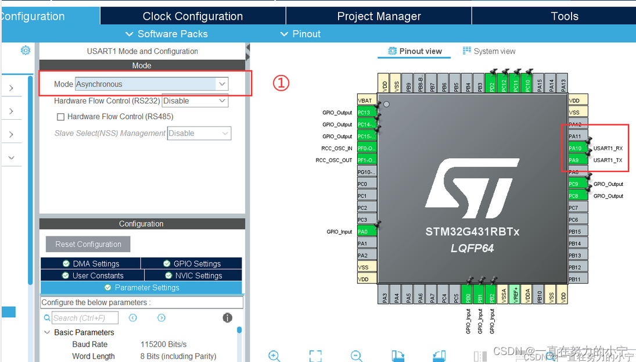Collapse the Basic Parameters section
The height and width of the screenshot is (362, 636).
tap(47, 332)
